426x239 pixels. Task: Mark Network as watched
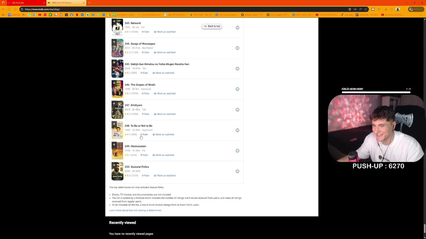tap(164, 32)
